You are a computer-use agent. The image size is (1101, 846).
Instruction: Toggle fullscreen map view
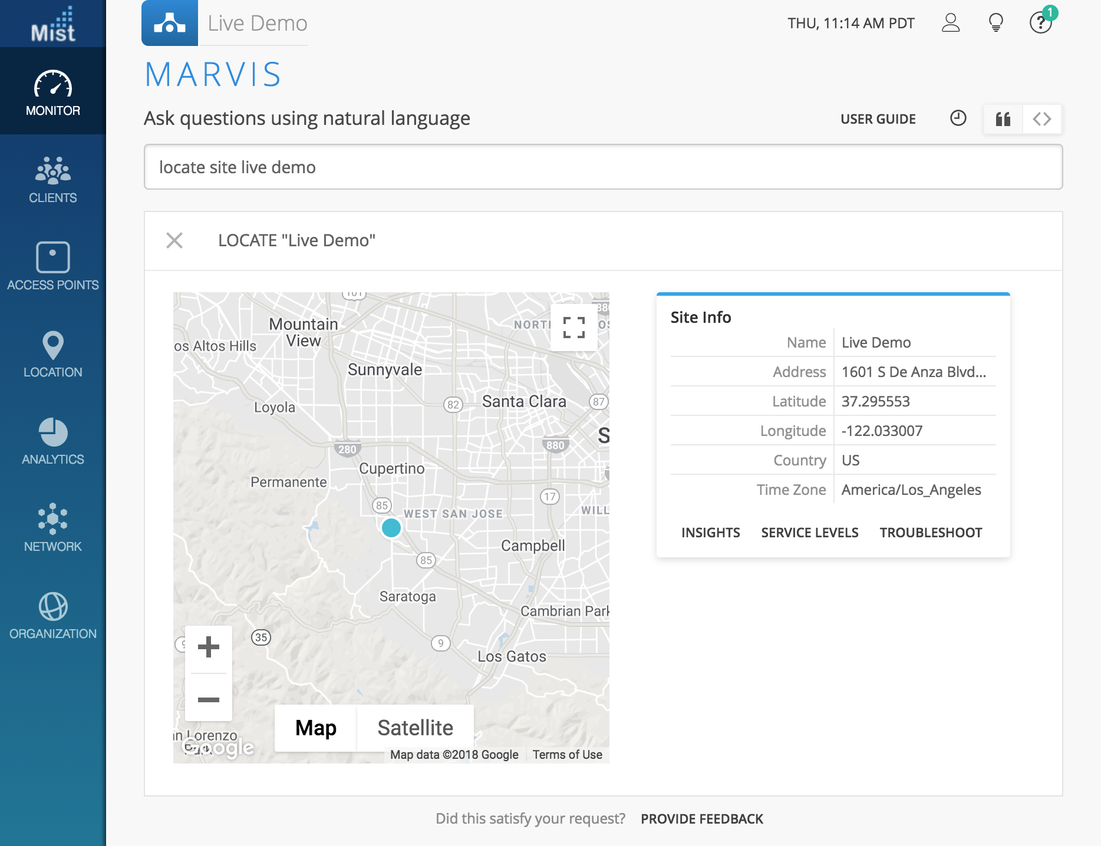pyautogui.click(x=573, y=328)
